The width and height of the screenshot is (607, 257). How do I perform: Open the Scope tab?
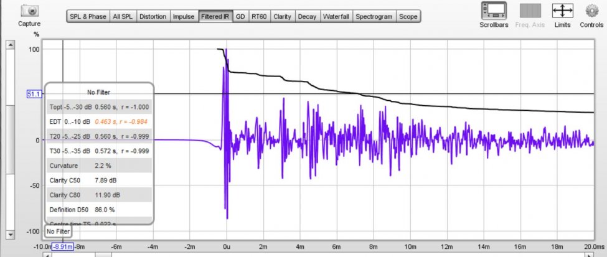click(408, 17)
